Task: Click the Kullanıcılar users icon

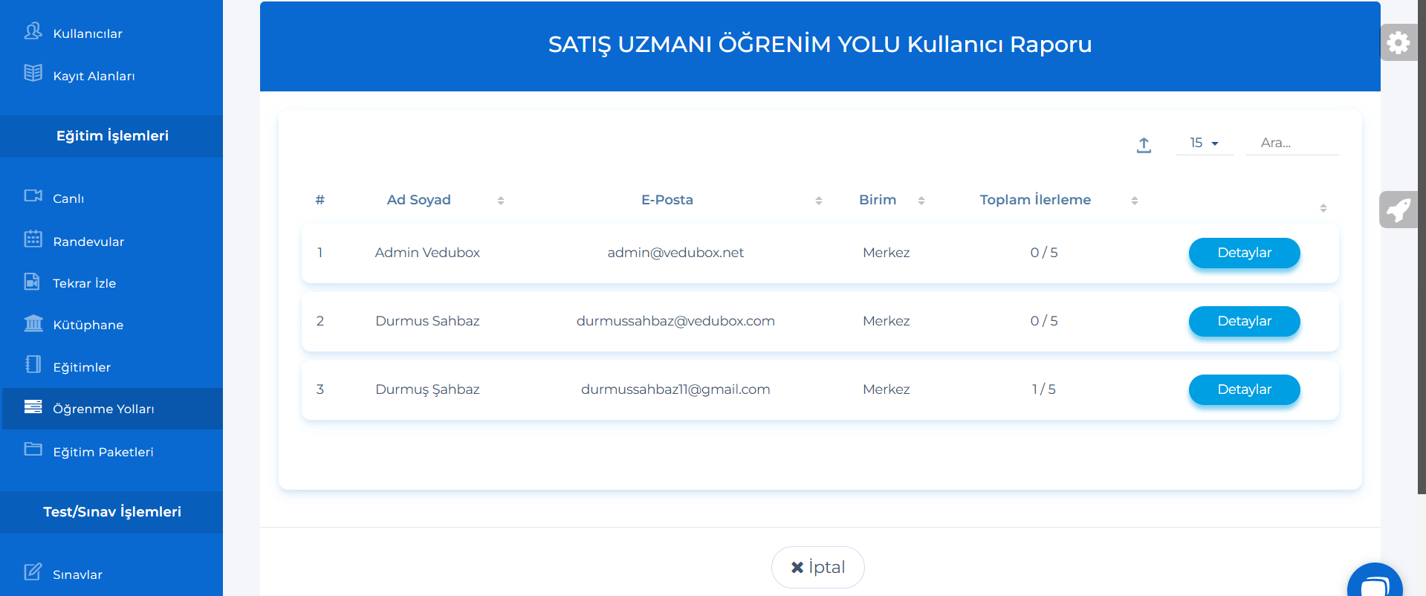Action: pyautogui.click(x=33, y=31)
